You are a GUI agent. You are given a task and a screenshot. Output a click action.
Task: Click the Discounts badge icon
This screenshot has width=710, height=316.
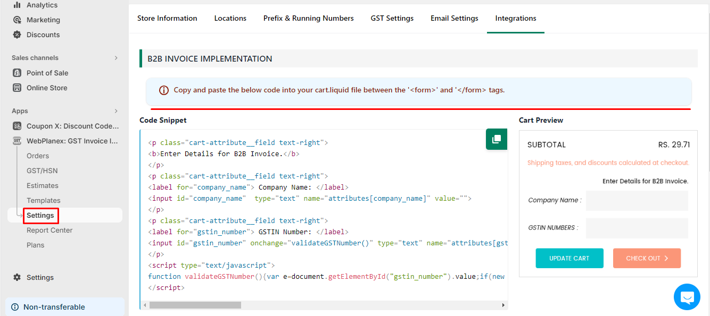[17, 35]
